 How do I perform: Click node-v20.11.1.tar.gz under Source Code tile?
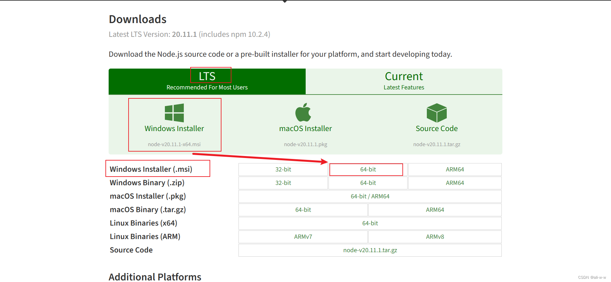coord(436,144)
